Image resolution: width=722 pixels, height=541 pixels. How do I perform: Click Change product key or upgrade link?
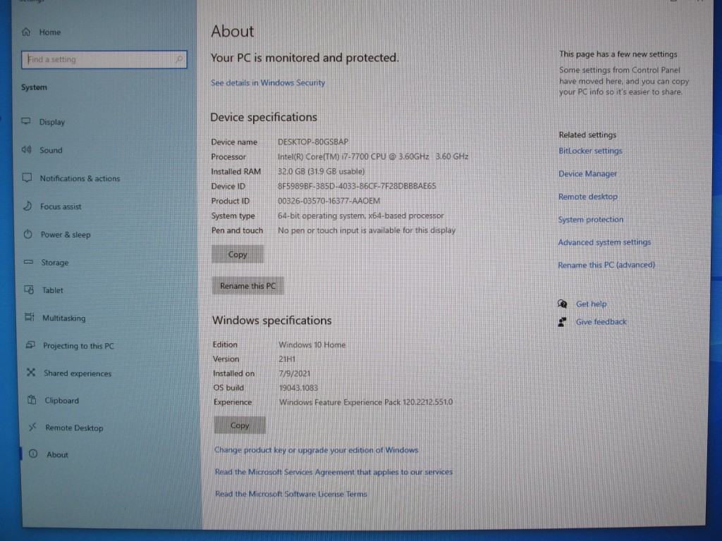tap(317, 450)
